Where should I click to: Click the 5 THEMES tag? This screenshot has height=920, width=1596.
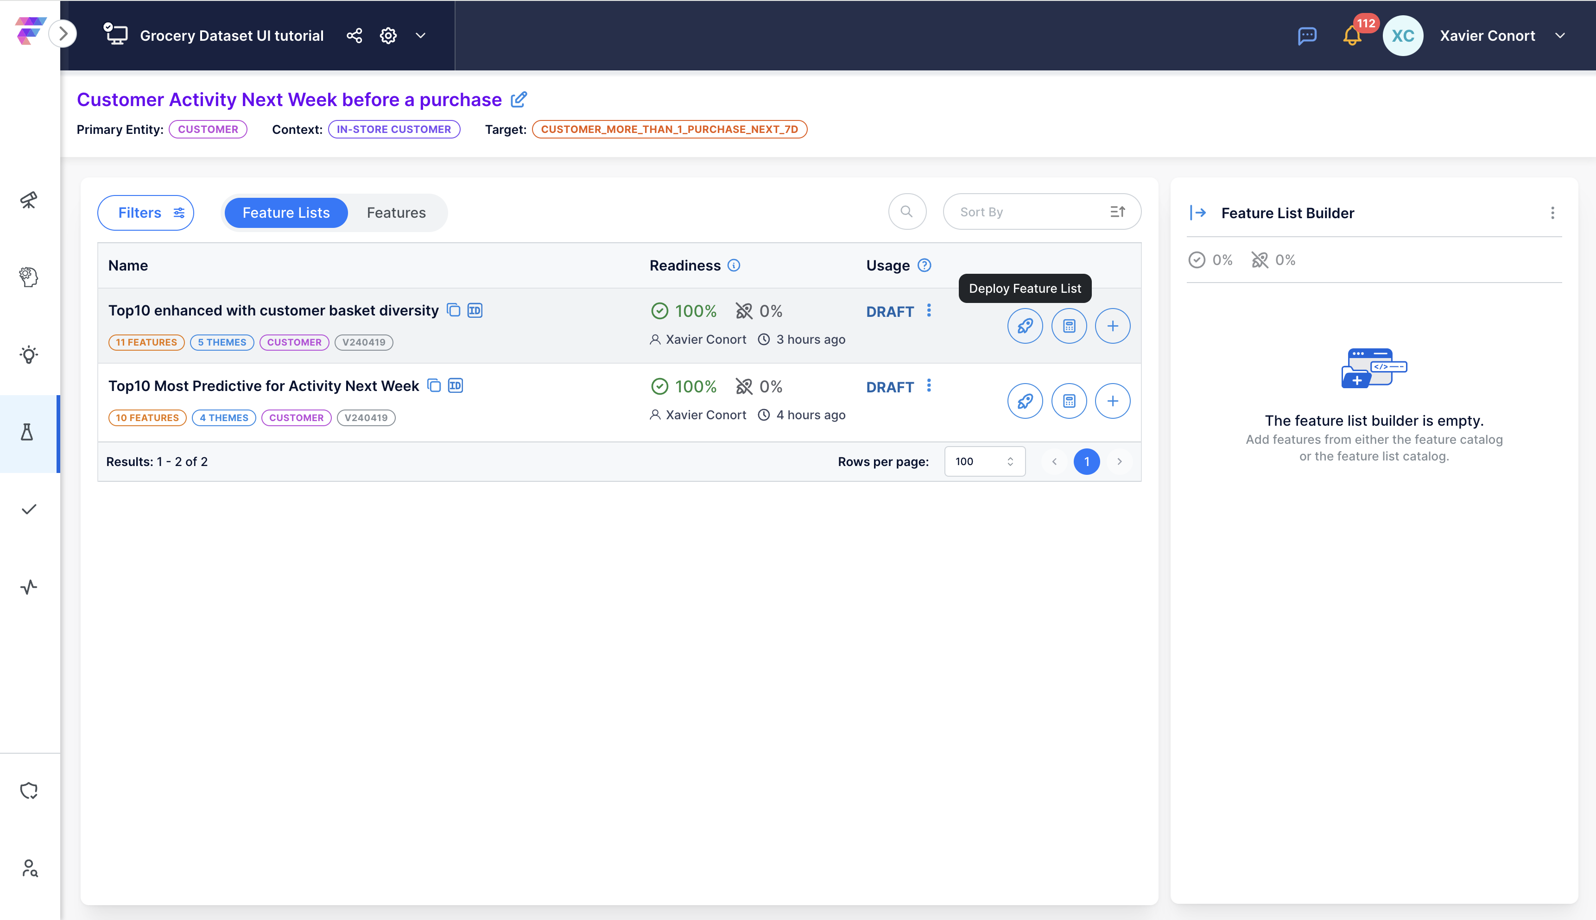pos(222,342)
